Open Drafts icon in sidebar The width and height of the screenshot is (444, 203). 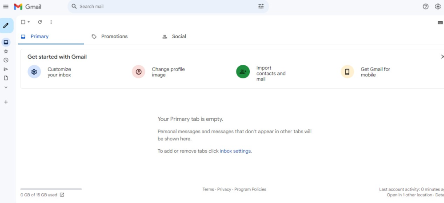coord(6,78)
